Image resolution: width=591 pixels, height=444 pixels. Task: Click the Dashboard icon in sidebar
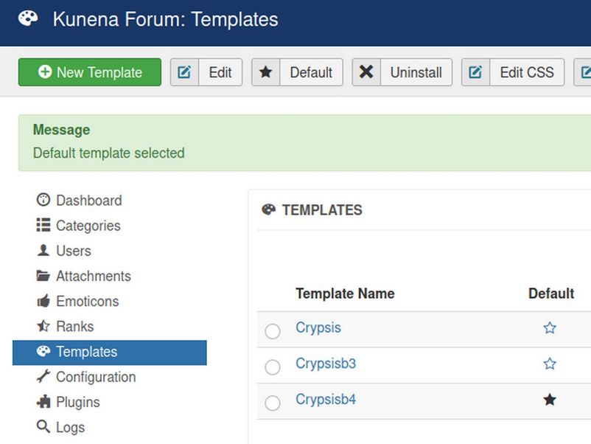[x=43, y=200]
